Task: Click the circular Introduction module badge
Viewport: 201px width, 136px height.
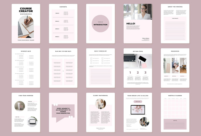Action: (100, 23)
